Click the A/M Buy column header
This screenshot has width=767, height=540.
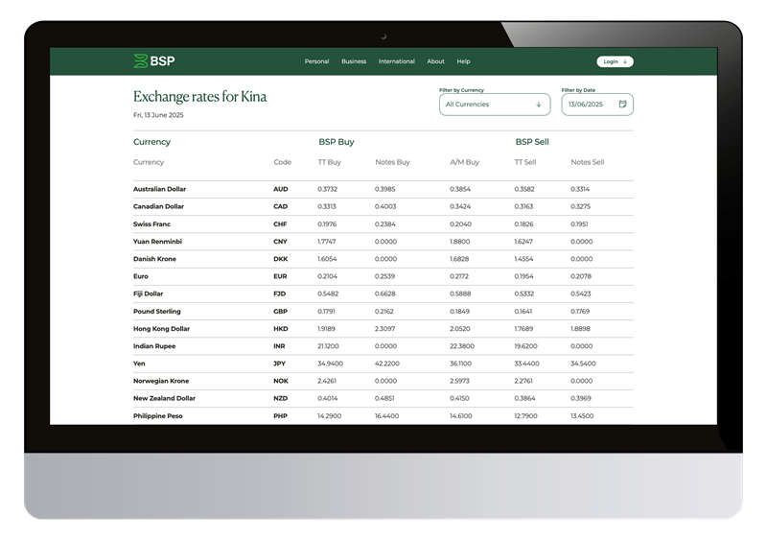[x=464, y=162]
